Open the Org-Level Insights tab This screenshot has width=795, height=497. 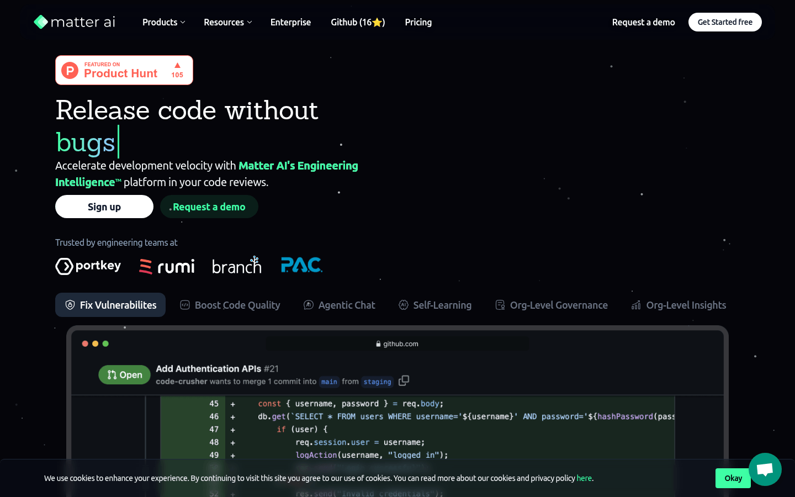point(679,305)
